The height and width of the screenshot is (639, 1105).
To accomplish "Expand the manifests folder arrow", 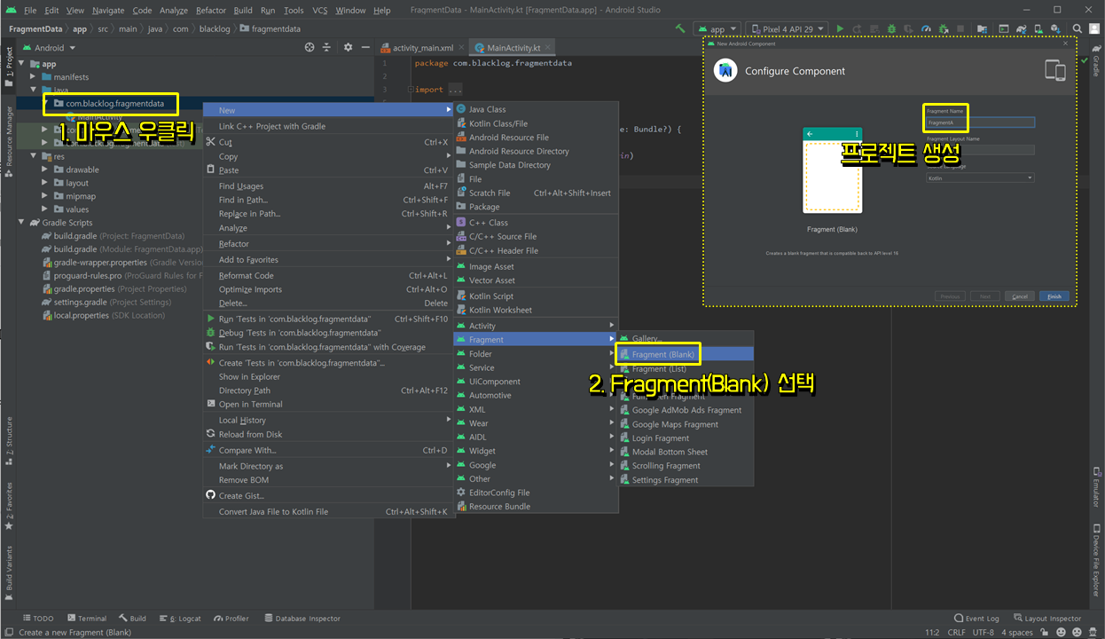I will pyautogui.click(x=33, y=77).
